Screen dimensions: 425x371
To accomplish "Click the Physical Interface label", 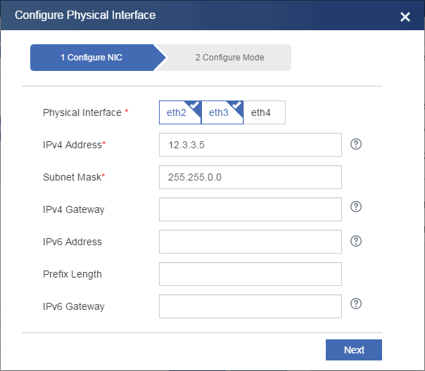I will coord(82,112).
